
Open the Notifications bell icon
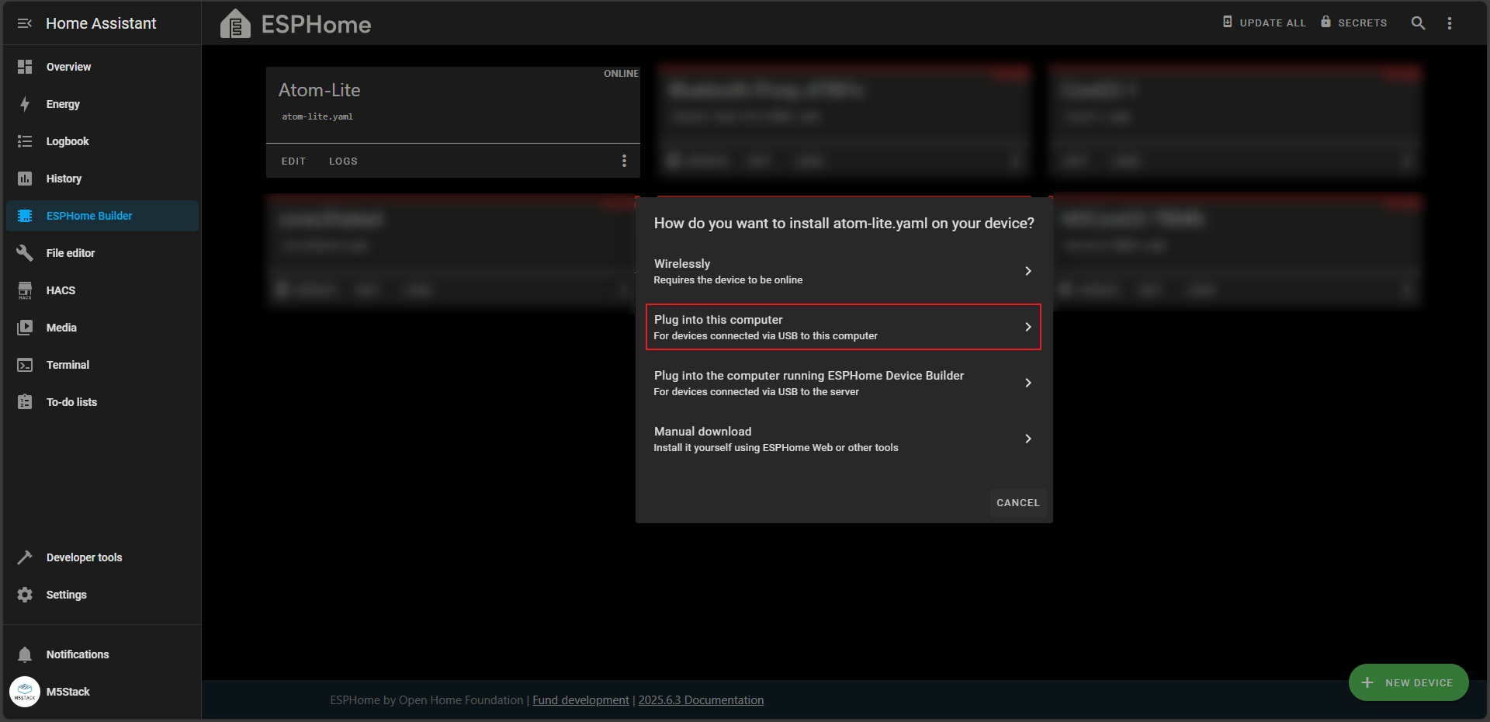[x=25, y=654]
